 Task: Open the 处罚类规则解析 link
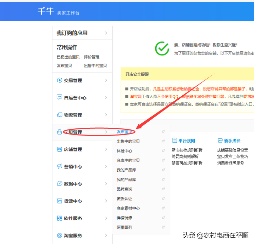point(185,156)
